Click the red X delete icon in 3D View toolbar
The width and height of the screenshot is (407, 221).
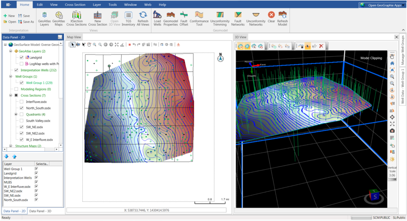(x=321, y=46)
